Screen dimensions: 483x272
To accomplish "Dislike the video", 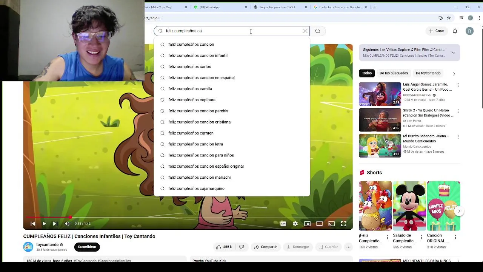I will (241, 247).
